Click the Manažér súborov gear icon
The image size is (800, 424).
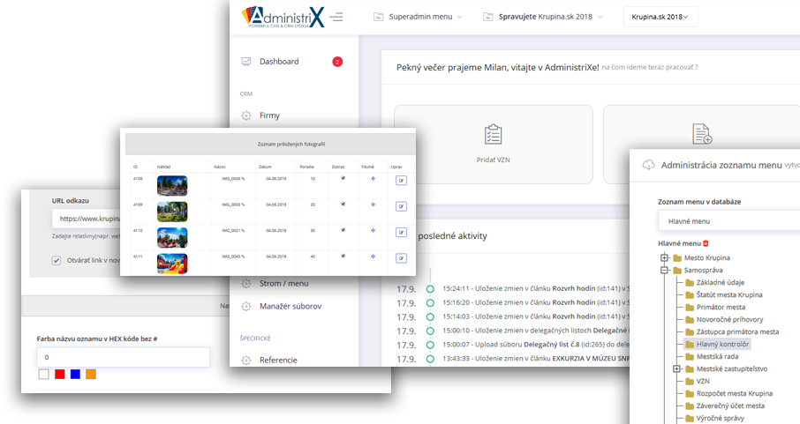pyautogui.click(x=246, y=306)
